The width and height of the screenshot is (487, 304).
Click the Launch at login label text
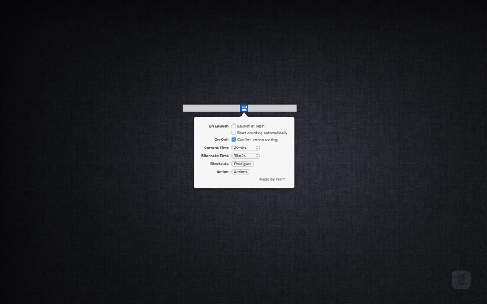251,126
